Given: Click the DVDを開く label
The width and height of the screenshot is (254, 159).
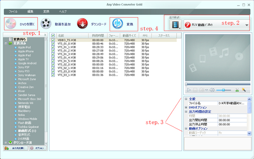Looking at the screenshot, I should (x=27, y=24).
